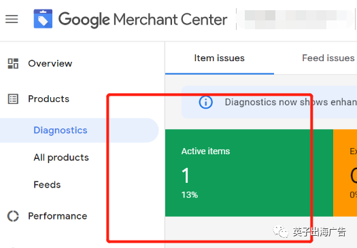Go to Feeds in the sidebar
Screen dimensions: 357x248
47,185
